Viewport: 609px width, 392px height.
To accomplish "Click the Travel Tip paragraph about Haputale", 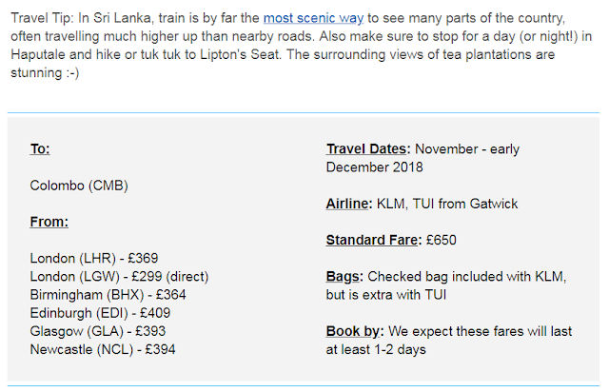I will click(302, 46).
